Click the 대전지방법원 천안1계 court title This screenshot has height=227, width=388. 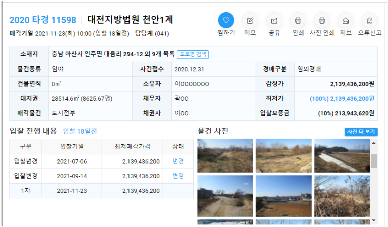click(130, 20)
